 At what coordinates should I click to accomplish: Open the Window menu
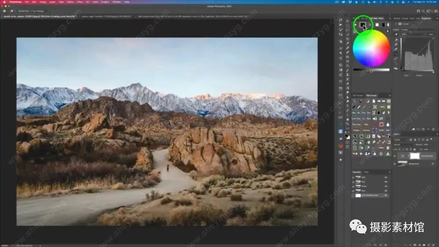(116, 2)
